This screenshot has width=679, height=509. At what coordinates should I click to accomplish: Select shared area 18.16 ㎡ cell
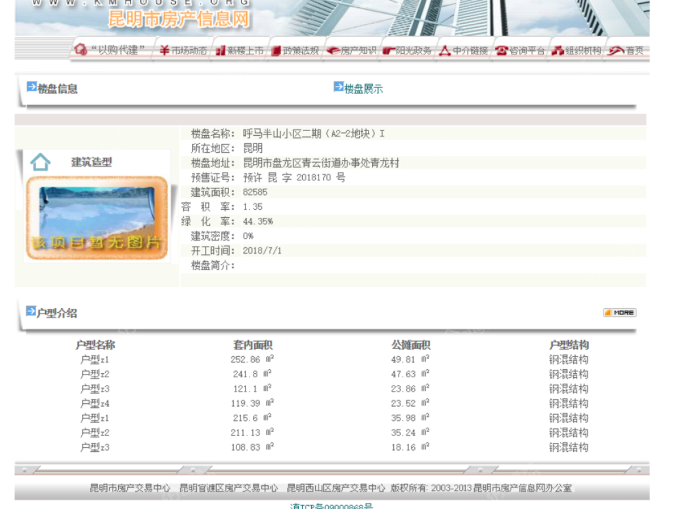[x=410, y=447]
